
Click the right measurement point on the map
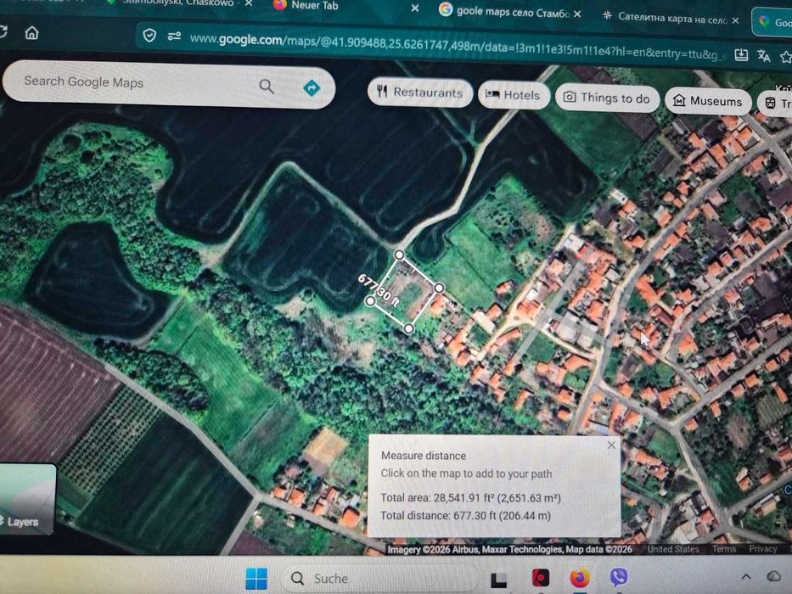click(439, 288)
